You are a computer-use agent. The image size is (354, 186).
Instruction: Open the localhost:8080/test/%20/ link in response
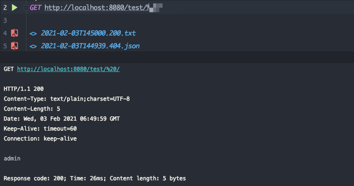69,69
